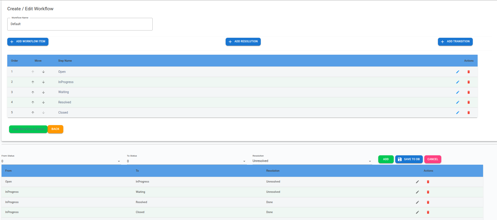Delete the Closed workflow step
Screen dimensions: 497x220
pyautogui.click(x=469, y=113)
